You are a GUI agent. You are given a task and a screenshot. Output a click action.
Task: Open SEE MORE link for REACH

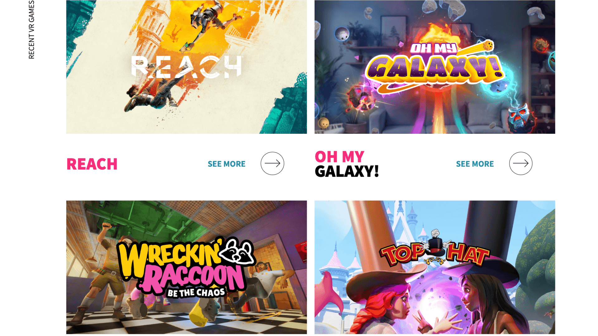click(226, 164)
